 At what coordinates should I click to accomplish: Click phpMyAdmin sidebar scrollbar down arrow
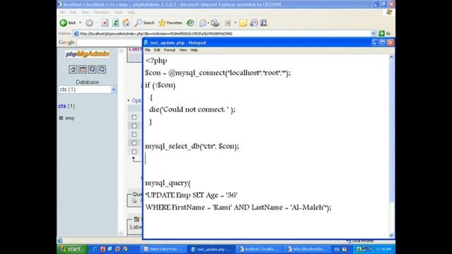point(121,233)
